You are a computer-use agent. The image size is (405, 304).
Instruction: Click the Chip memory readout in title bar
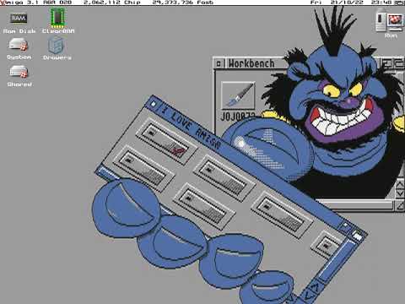pyautogui.click(x=112, y=3)
